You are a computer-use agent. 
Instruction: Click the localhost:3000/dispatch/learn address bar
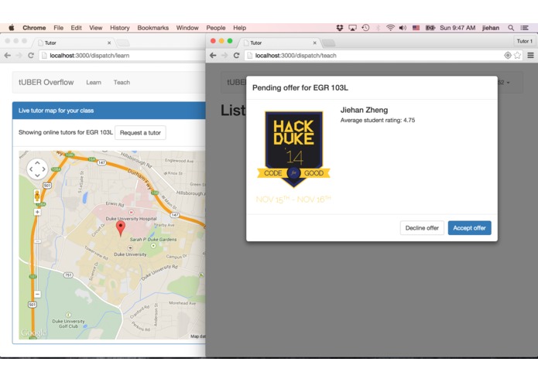tap(122, 56)
